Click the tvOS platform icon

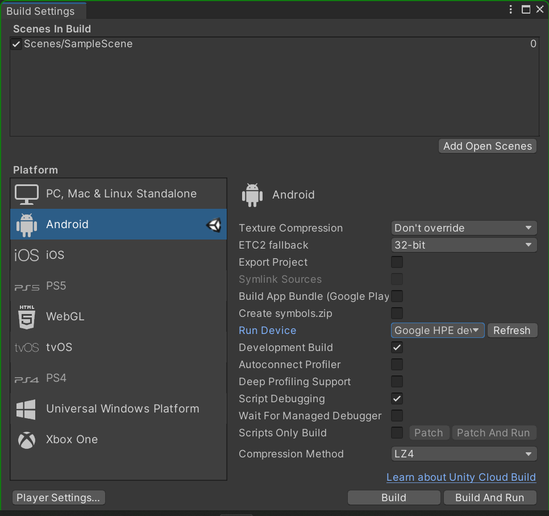[x=25, y=347]
